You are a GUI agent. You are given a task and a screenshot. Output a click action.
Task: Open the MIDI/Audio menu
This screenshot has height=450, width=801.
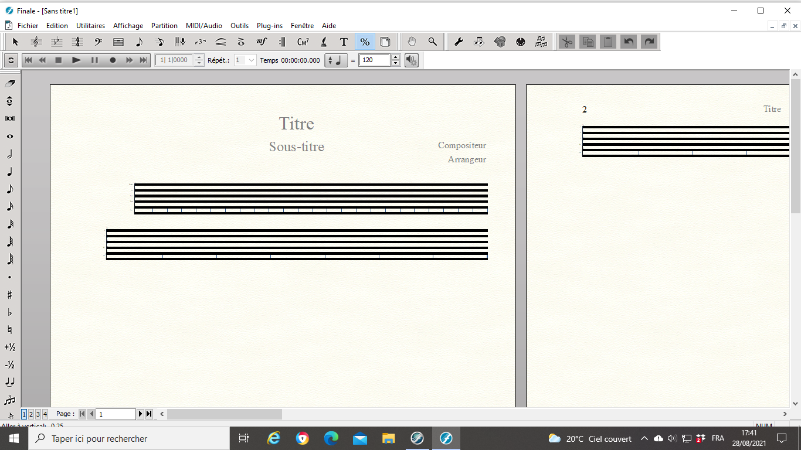203,26
